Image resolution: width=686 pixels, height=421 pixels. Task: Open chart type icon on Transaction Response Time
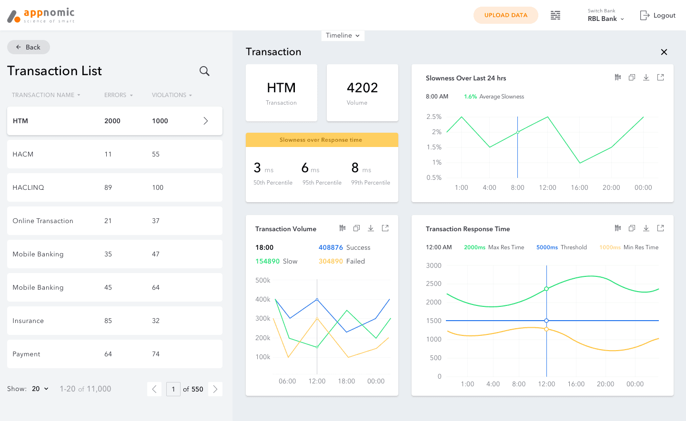click(618, 228)
